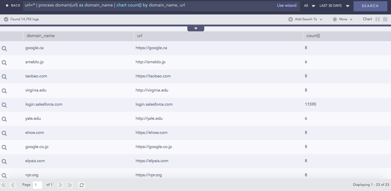Click the magnifier icon on the login.salesforce.com row
391x191 pixels.
pos(4,104)
